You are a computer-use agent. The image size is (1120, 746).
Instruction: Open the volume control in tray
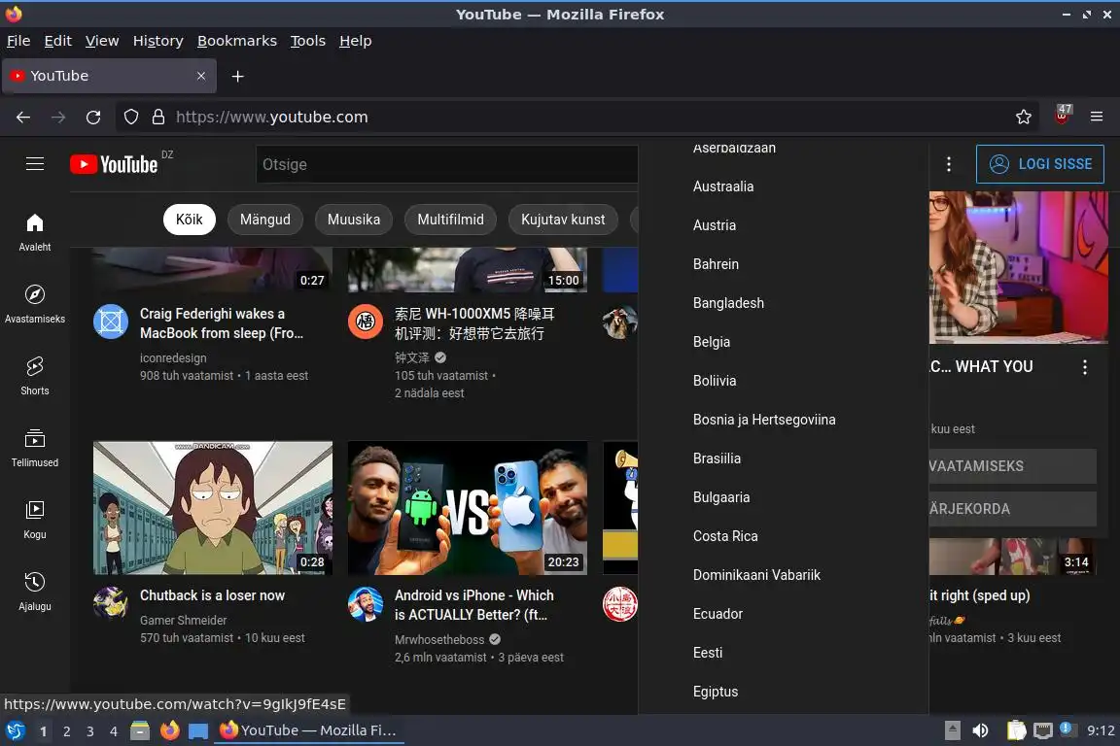[980, 730]
